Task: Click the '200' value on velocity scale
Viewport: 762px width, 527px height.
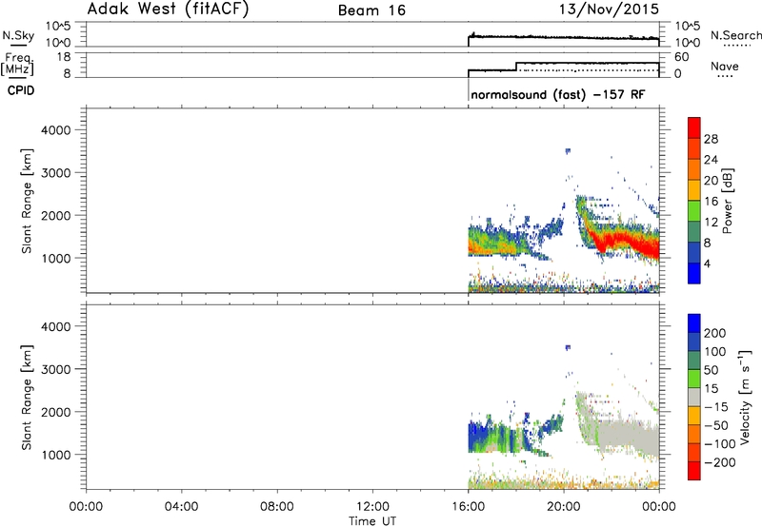Action: 715,333
